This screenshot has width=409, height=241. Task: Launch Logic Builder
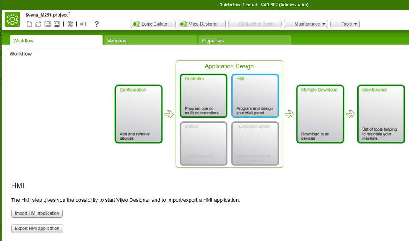153,24
